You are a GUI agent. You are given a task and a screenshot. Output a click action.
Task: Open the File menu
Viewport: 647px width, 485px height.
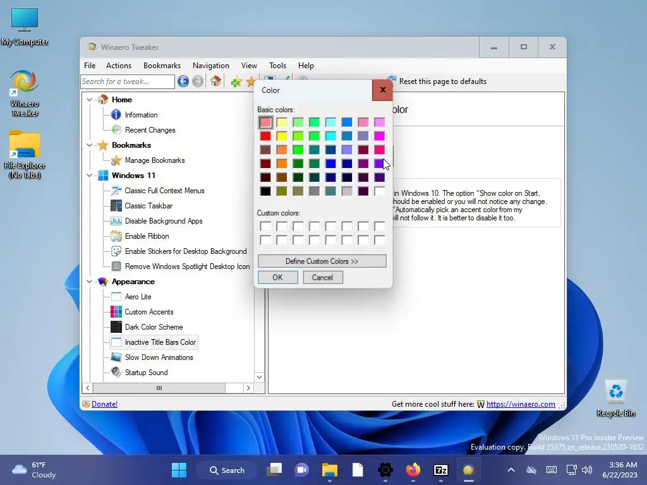click(90, 66)
